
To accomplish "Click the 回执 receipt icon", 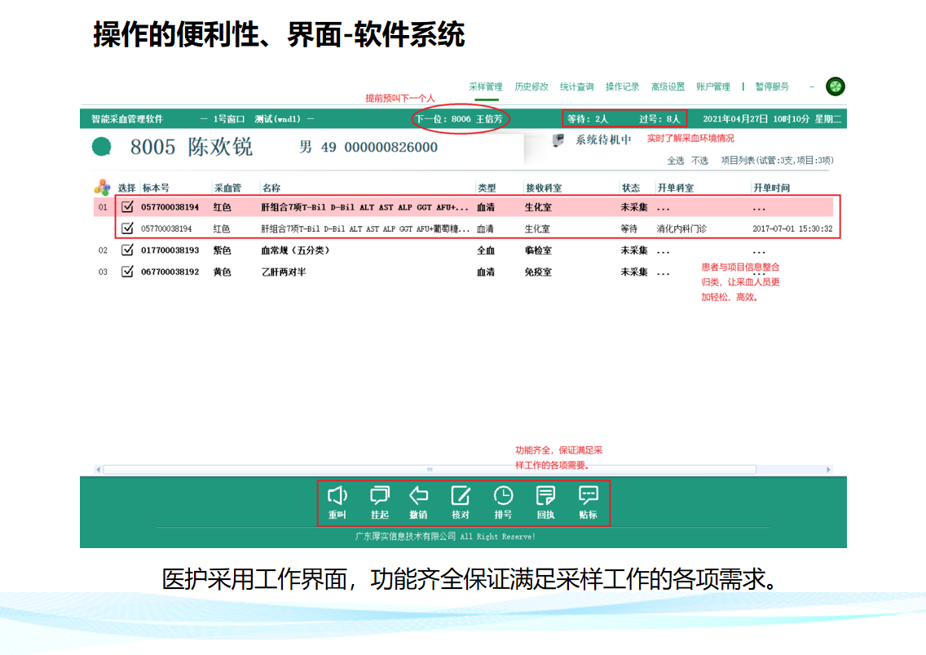I will click(545, 495).
